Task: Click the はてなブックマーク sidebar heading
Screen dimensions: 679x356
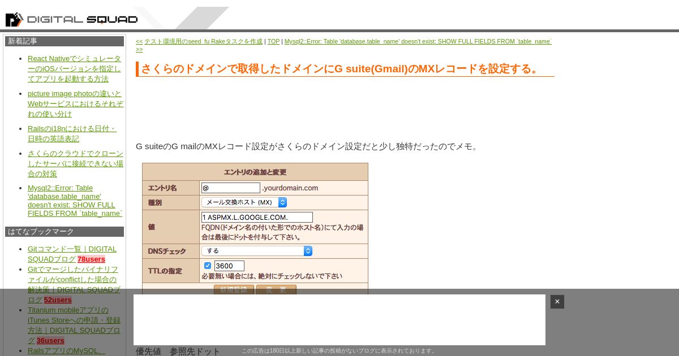Action: pyautogui.click(x=65, y=232)
